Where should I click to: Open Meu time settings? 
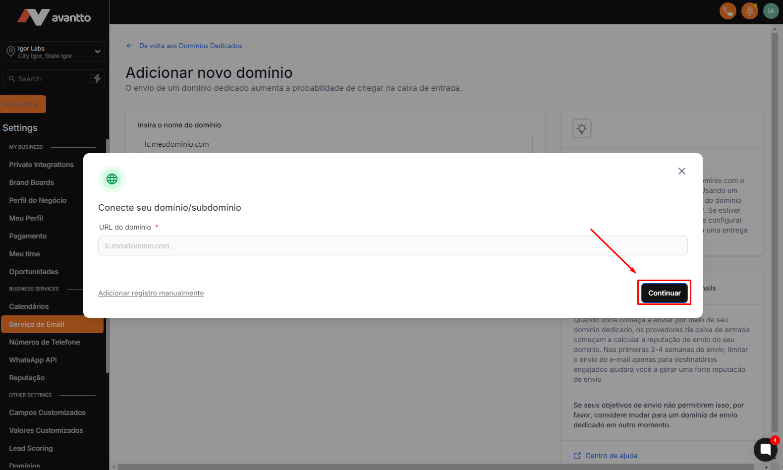pos(24,254)
